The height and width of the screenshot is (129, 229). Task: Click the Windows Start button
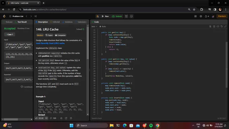pos(71,126)
